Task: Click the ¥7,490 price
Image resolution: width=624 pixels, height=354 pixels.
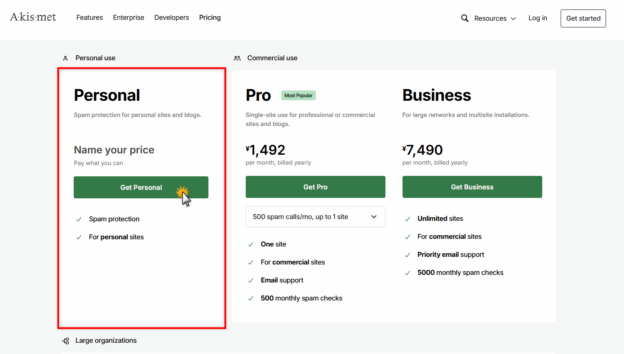Action: click(x=423, y=150)
